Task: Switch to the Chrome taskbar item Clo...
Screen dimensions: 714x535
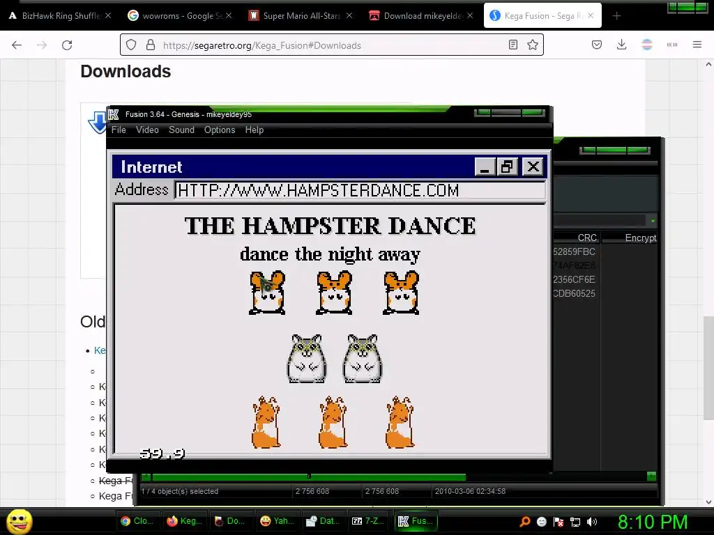Action: [137, 521]
